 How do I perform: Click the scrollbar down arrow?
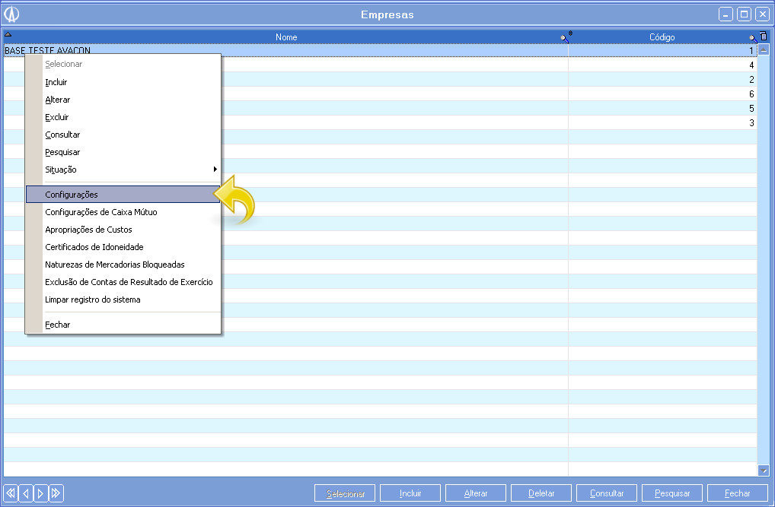[764, 471]
